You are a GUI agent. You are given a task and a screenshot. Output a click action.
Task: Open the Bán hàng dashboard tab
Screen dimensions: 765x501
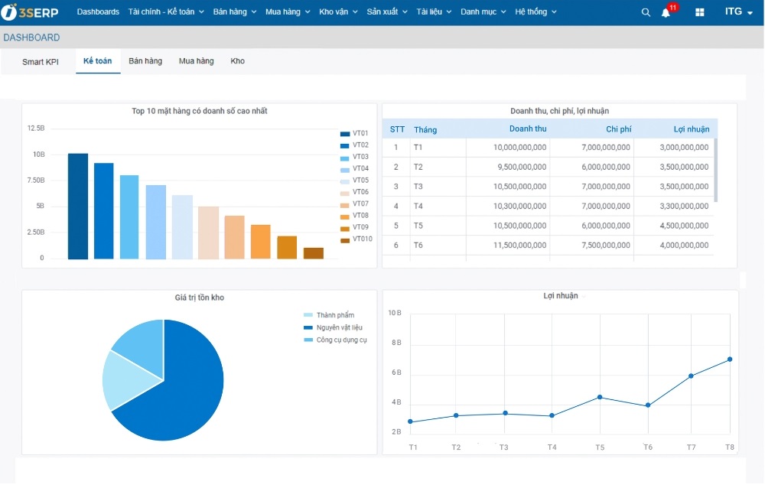(x=145, y=61)
